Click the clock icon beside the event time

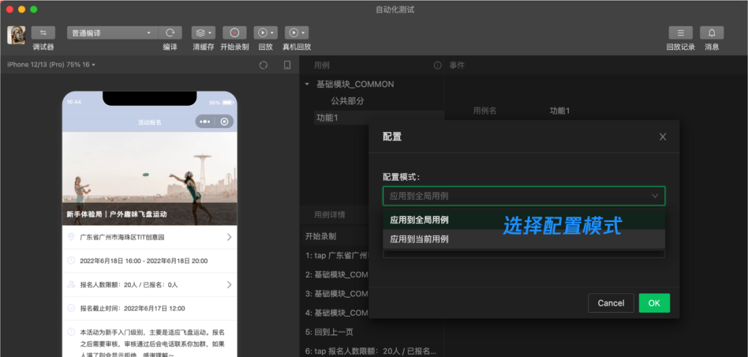tap(71, 261)
